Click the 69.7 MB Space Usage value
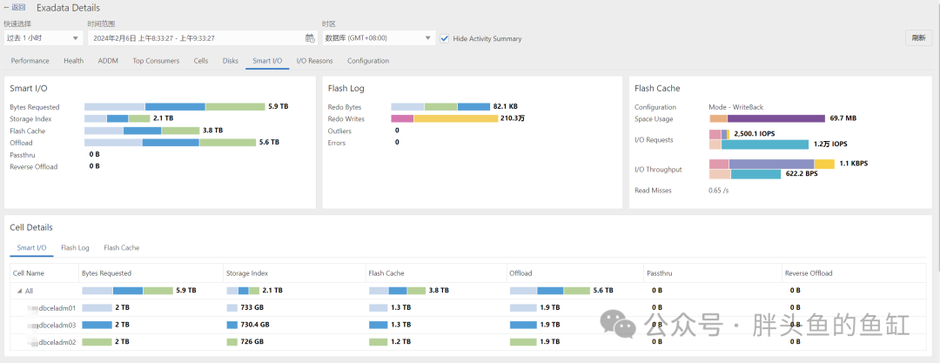This screenshot has height=363, width=940. point(843,118)
